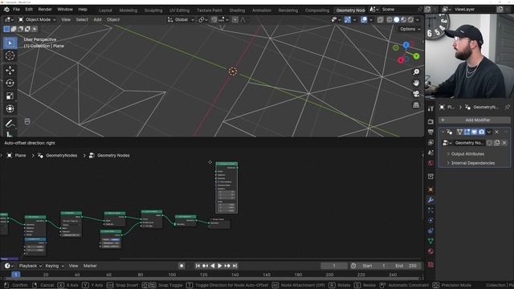Open the Keying dropdown
Viewport: 514px width, 289px height.
coord(55,266)
